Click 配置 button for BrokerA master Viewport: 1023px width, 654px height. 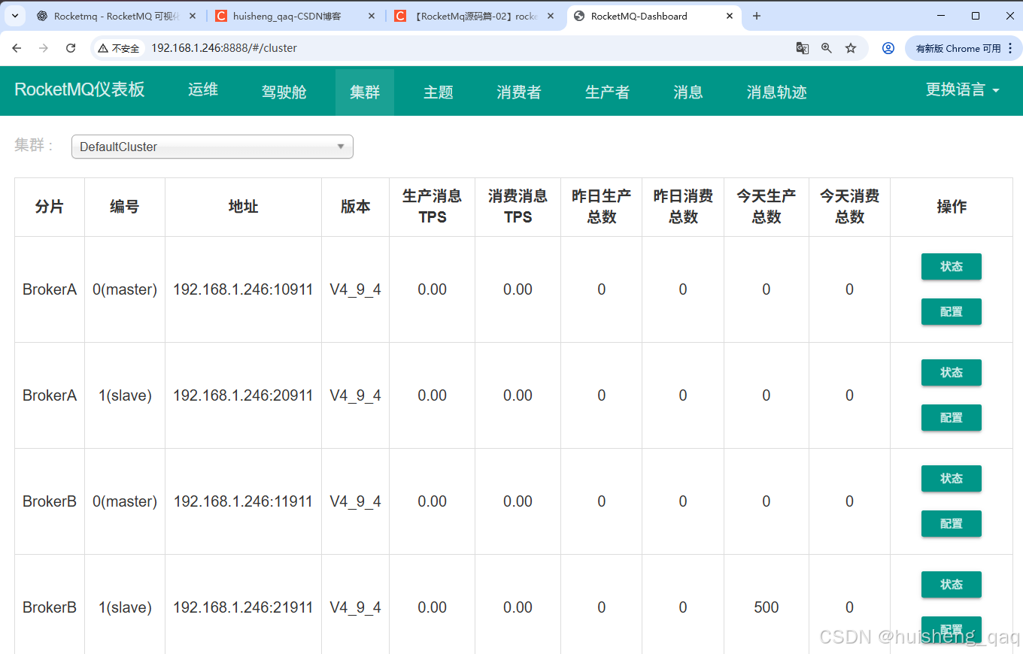(952, 312)
